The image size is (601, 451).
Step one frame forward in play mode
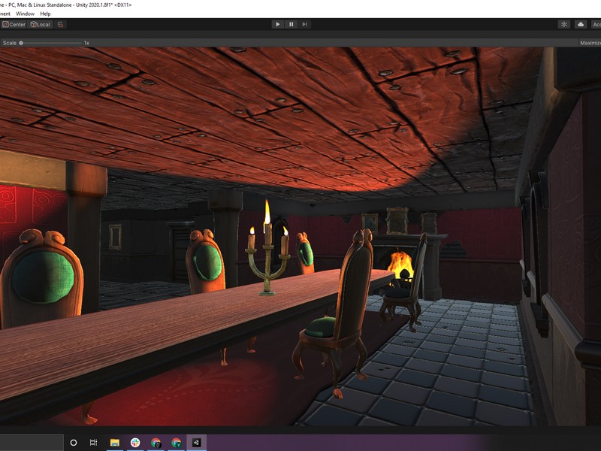pos(303,23)
